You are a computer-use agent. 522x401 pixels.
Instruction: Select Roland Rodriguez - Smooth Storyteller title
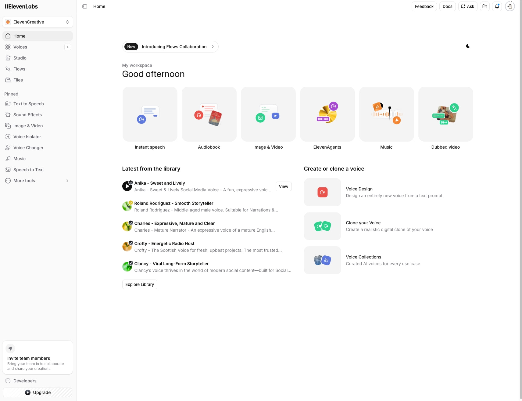point(174,203)
